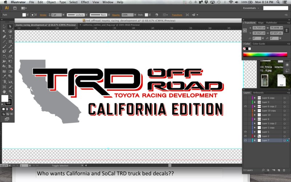The image size is (291, 182).
Task: Select the Artboard tool
Action: pos(4,87)
